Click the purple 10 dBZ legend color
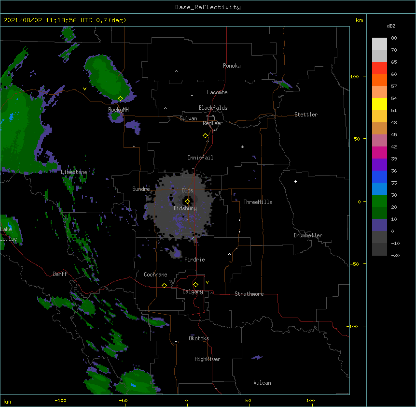 379,225
